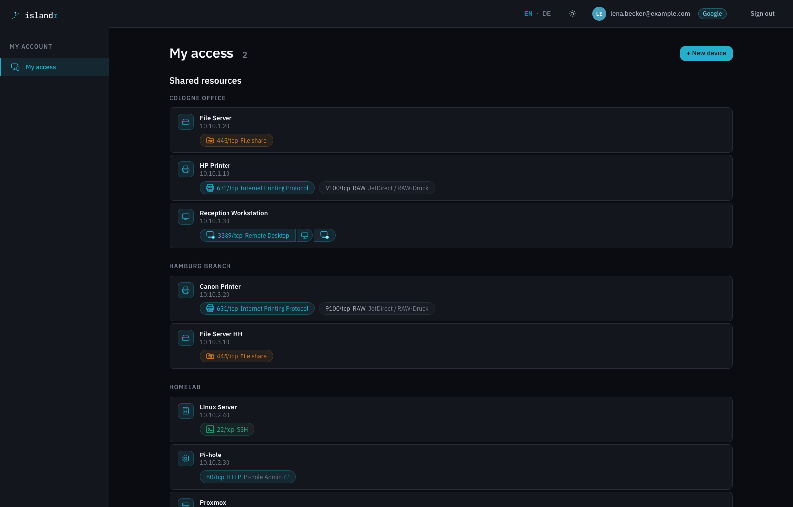
Task: Open File Server HH 445/tcp File share
Action: pos(236,356)
